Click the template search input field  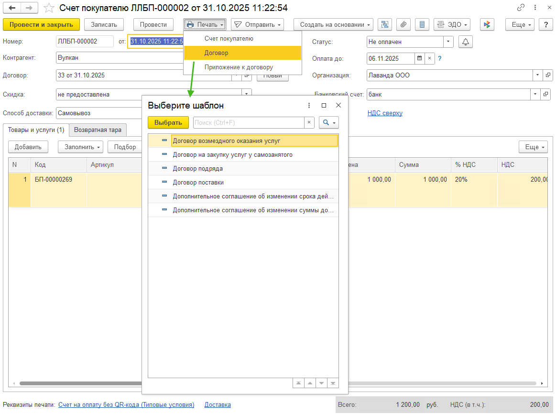(249, 122)
